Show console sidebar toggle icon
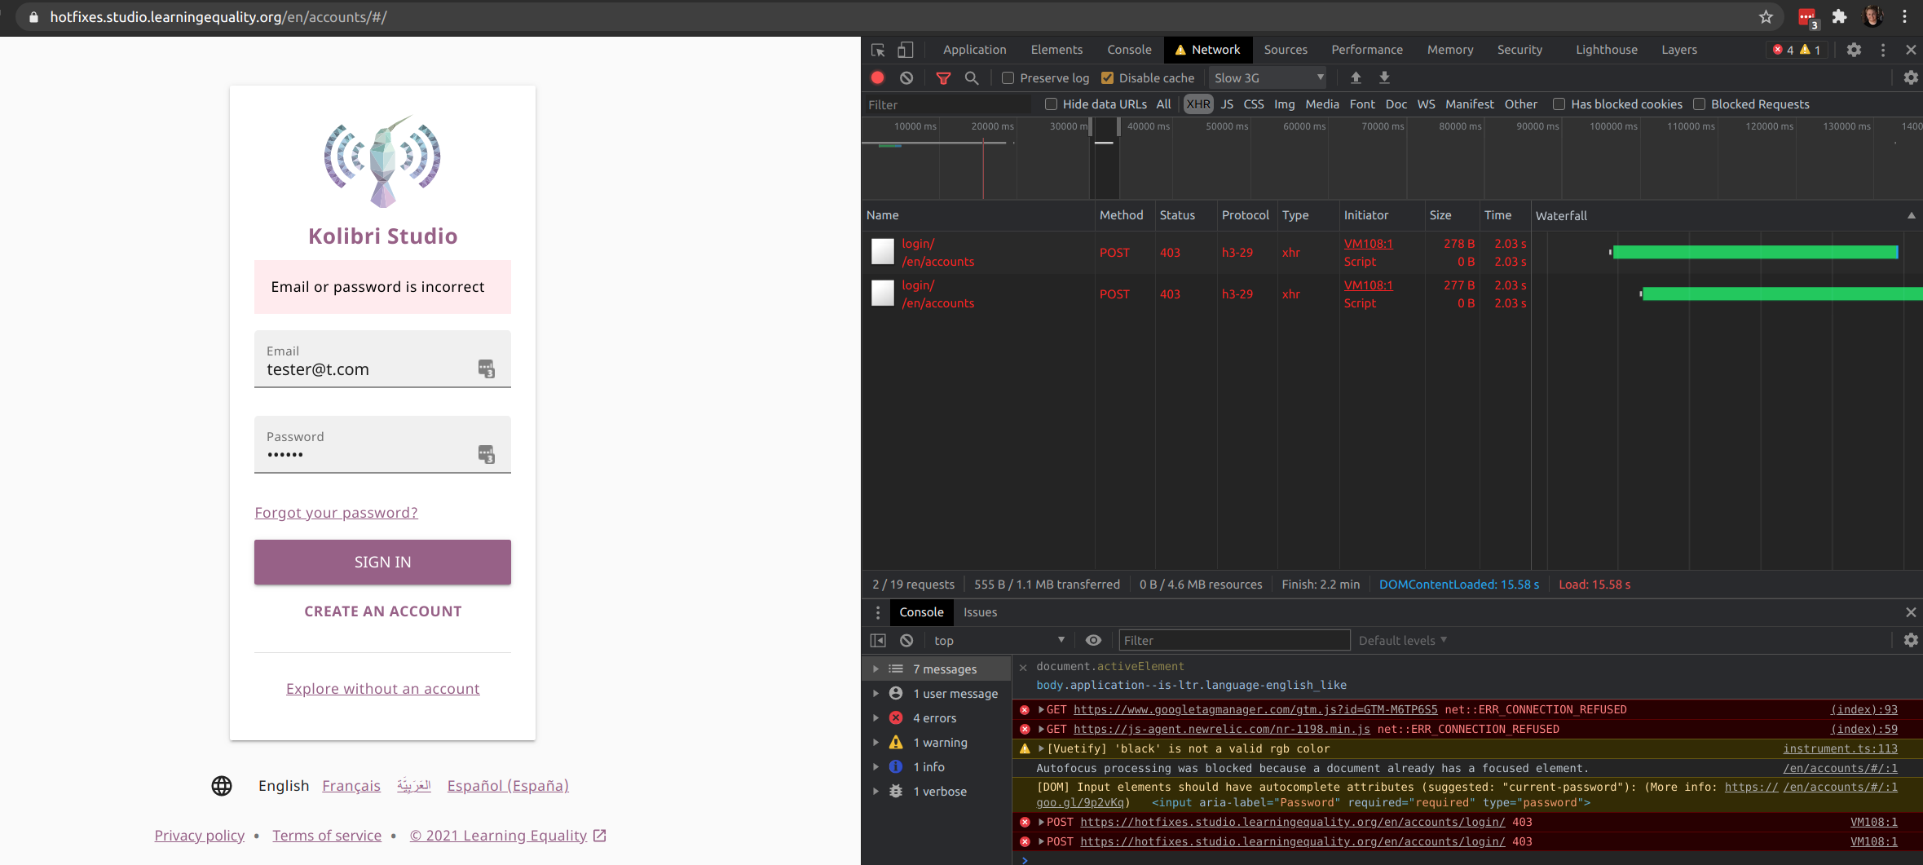The image size is (1923, 865). (878, 641)
